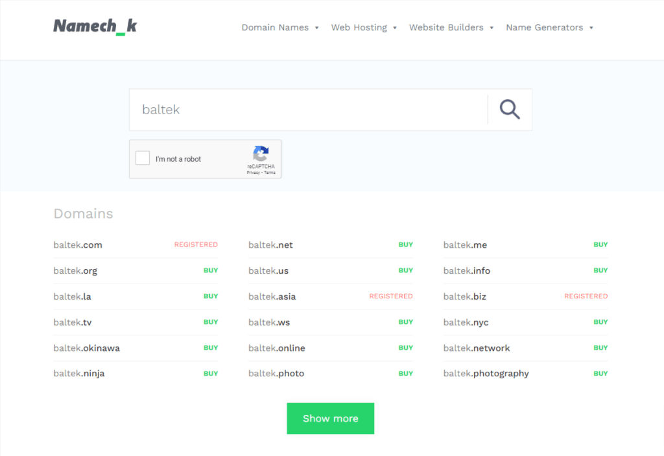Select the baltek.ws domain name
Image resolution: width=664 pixels, height=456 pixels.
tap(269, 322)
